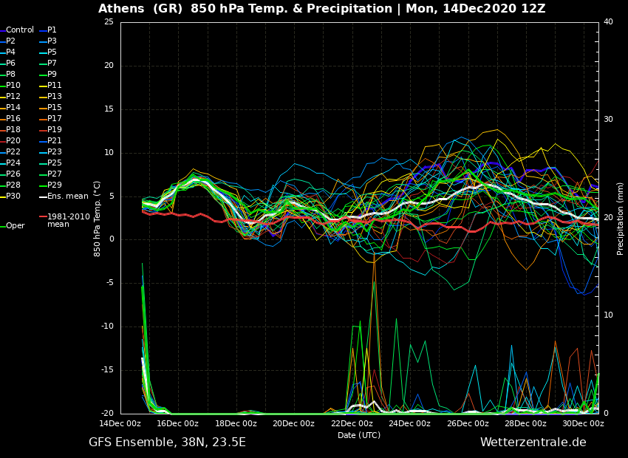The image size is (628, 458).
Task: Select the Oper legend entry
Action: [x=15, y=226]
